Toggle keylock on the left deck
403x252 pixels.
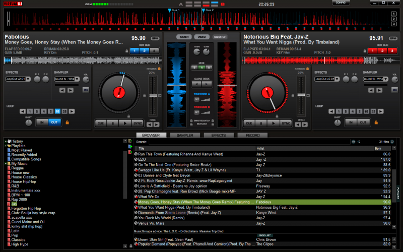tap(159, 69)
